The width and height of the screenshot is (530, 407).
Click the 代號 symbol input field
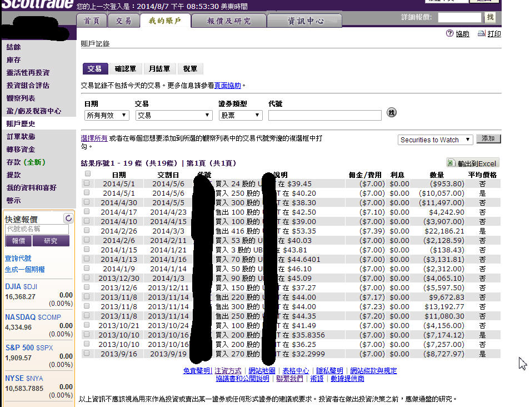[x=325, y=115]
